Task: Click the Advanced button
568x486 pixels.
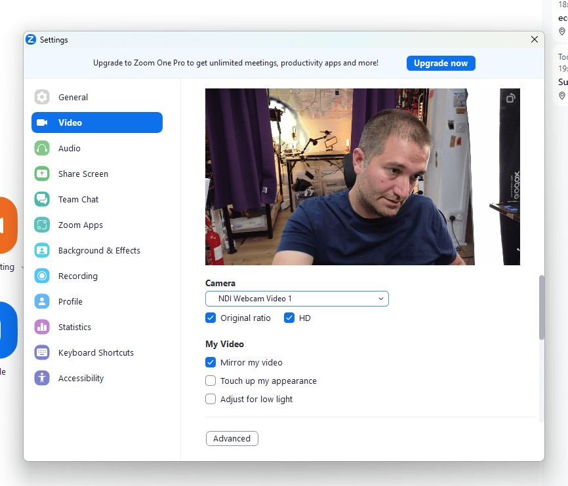Action: (232, 438)
